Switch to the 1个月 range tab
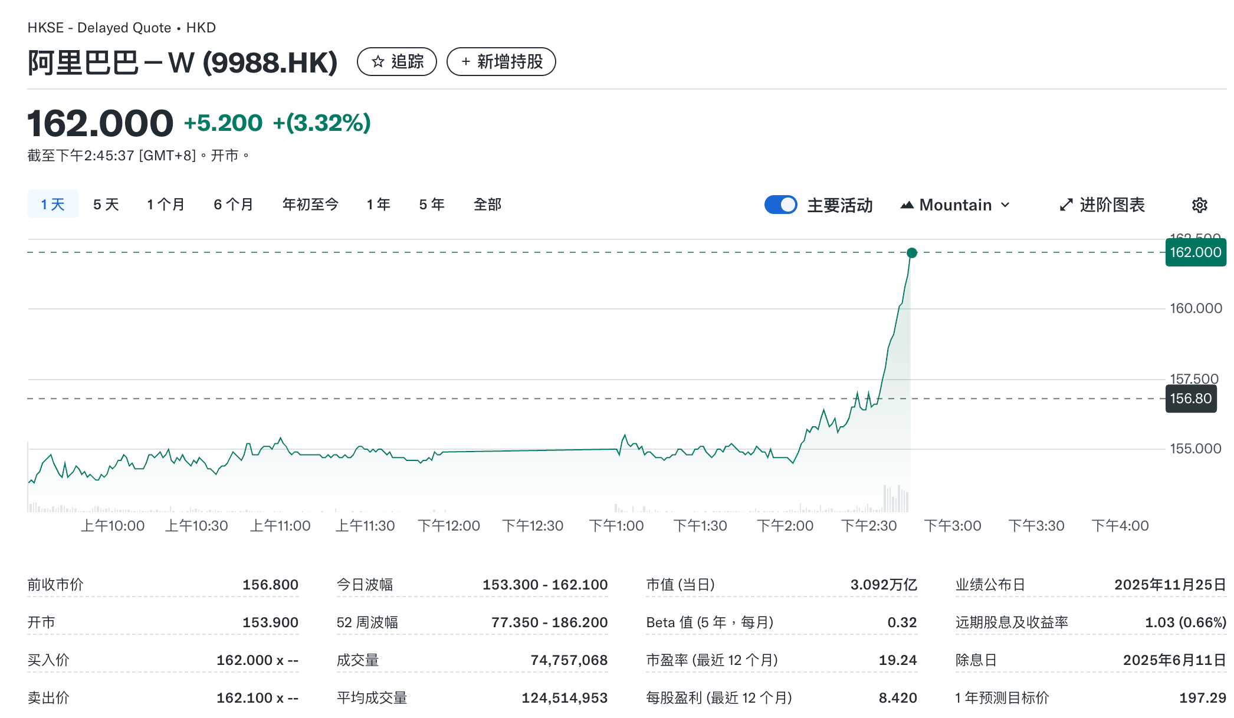The image size is (1234, 718). [x=165, y=204]
